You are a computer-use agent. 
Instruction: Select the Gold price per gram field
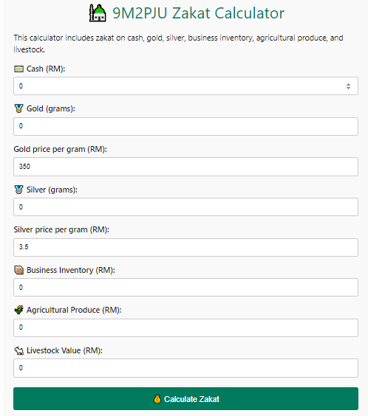[185, 167]
